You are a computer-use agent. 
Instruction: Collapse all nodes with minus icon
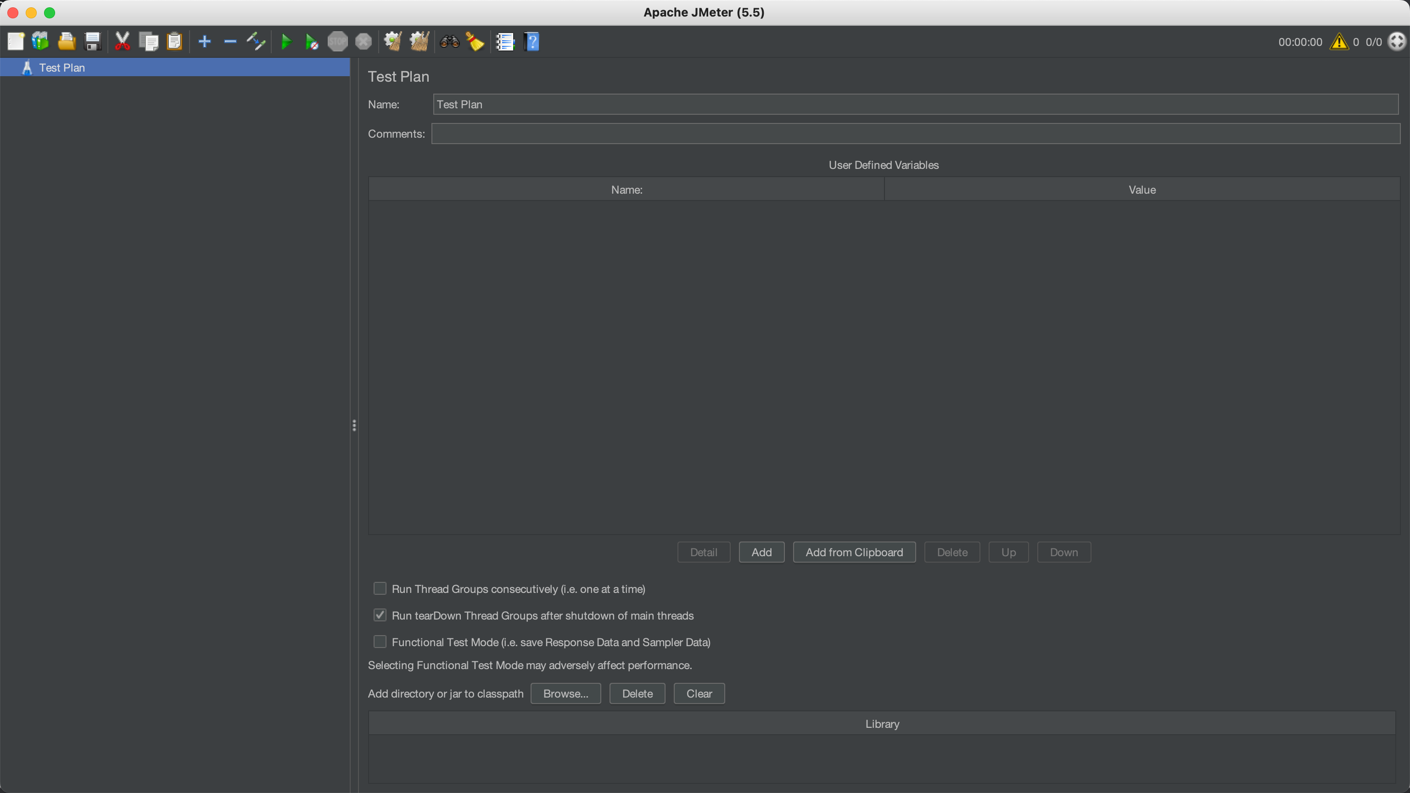[x=230, y=42]
